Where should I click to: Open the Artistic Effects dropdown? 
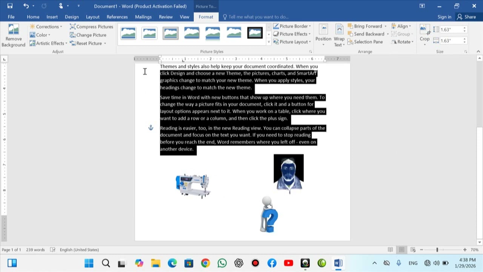point(48,43)
